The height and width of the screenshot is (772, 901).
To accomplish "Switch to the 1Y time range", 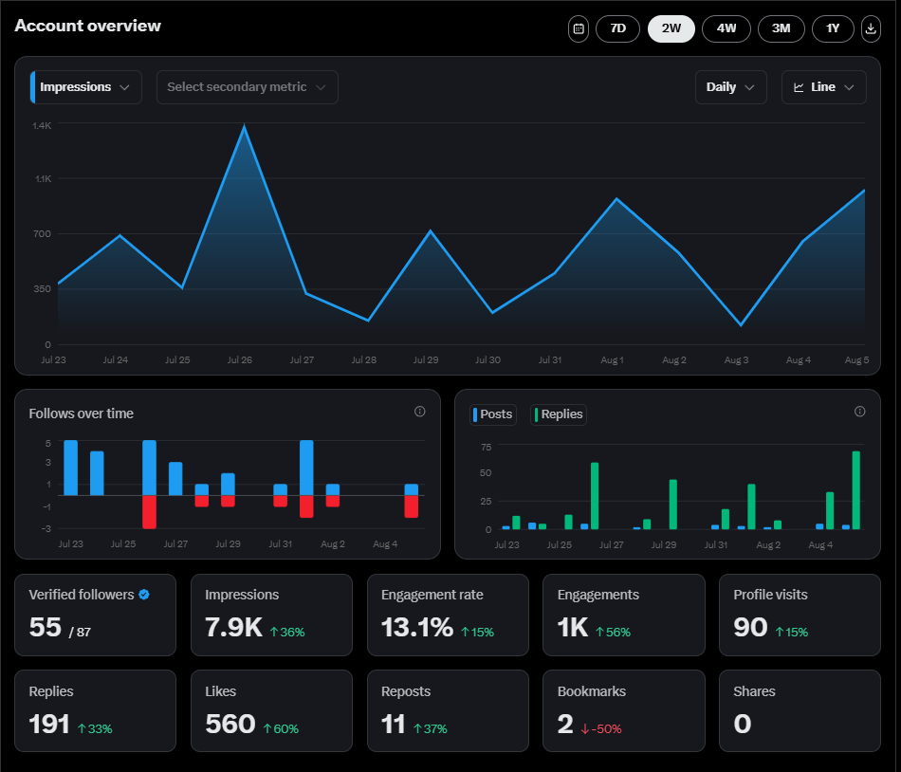I will (833, 28).
